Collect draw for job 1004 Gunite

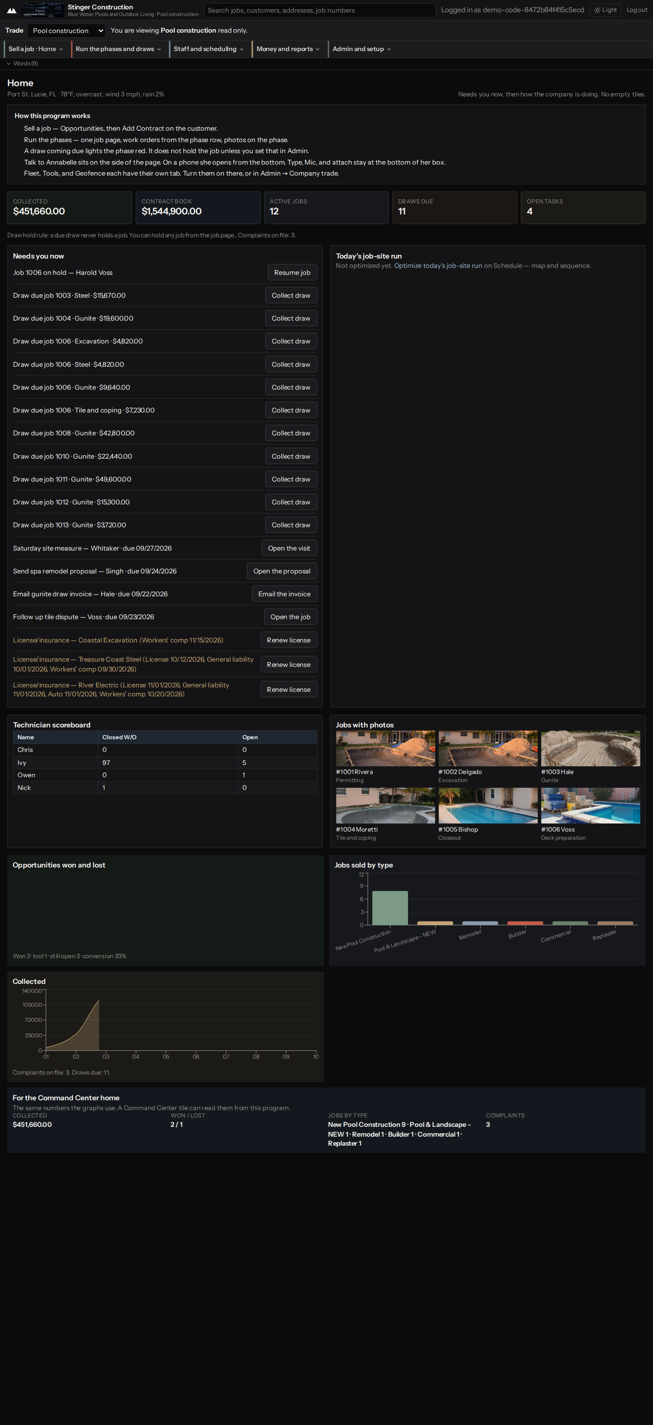click(291, 318)
